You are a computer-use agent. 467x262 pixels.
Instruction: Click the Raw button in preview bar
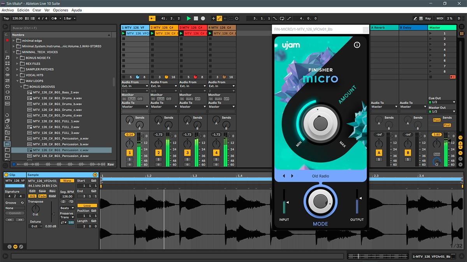(x=111, y=164)
